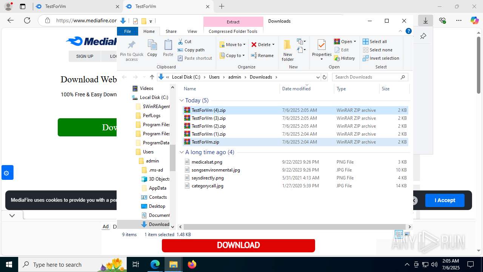Collapse the ribbon with chevron
Image resolution: width=483 pixels, height=272 pixels.
click(x=400, y=31)
